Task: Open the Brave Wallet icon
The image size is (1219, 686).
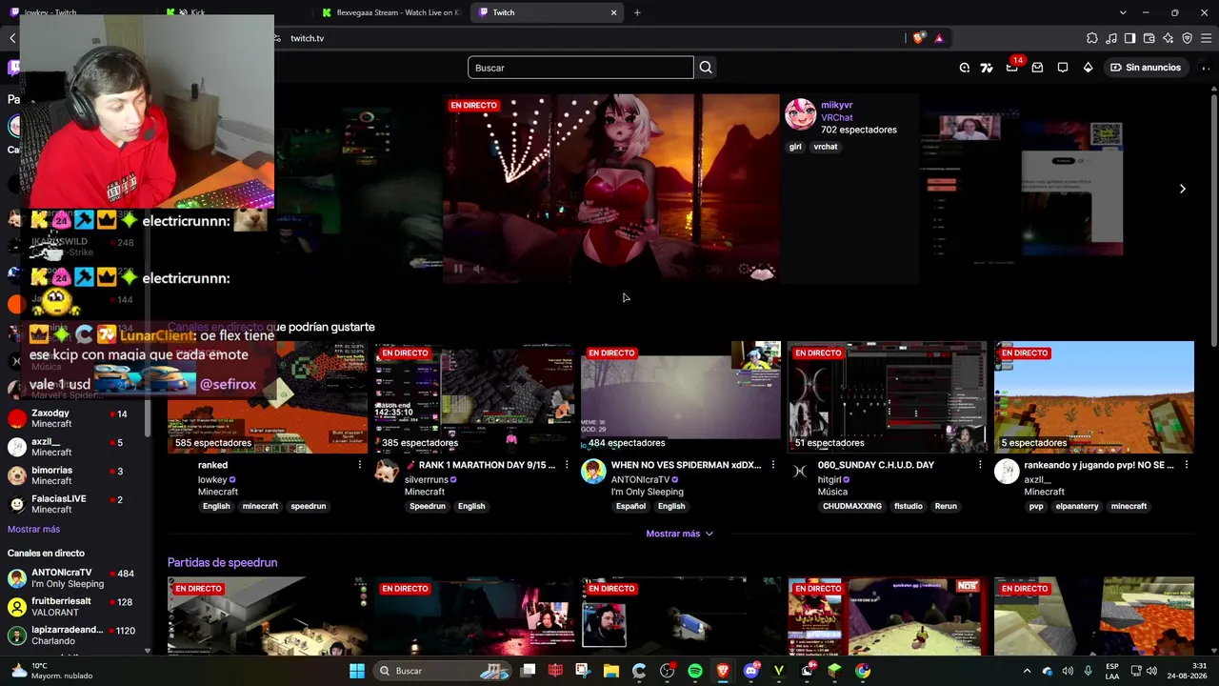Action: [x=1149, y=38]
